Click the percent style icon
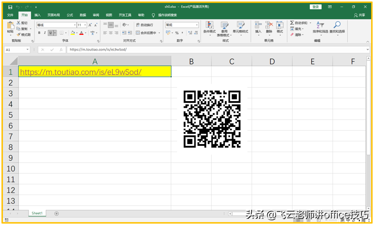The width and height of the screenshot is (375, 226). (177, 33)
